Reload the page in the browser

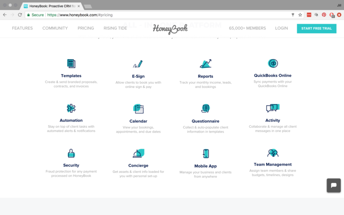click(x=20, y=15)
